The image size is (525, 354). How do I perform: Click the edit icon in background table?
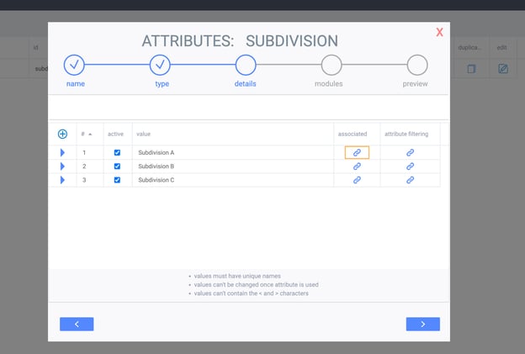click(x=502, y=69)
